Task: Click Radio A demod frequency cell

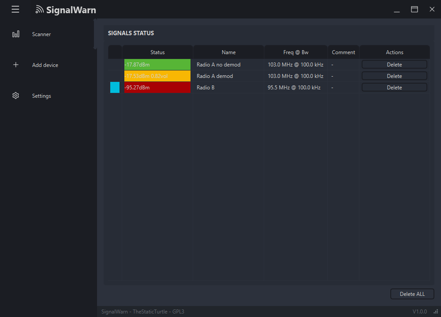Action: pos(295,76)
